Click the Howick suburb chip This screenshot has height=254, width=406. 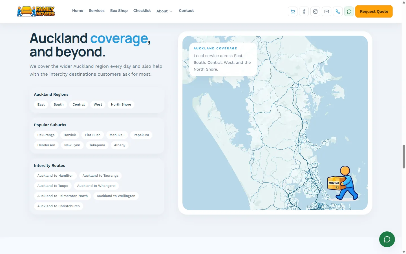pos(70,135)
